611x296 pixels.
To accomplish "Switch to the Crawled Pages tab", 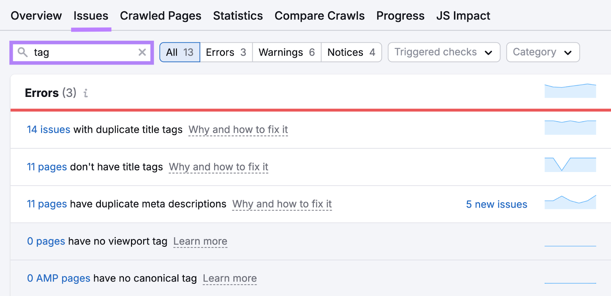I will tap(160, 16).
